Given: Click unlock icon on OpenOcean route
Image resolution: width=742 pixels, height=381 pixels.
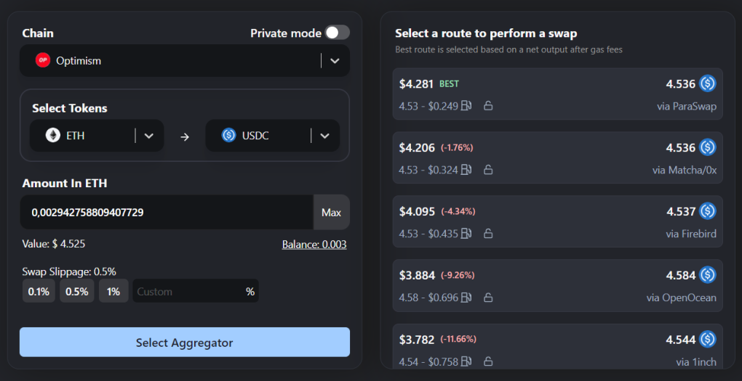Looking at the screenshot, I should (488, 298).
